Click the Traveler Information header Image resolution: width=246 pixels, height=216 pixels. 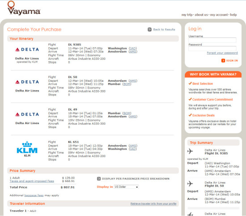27,204
